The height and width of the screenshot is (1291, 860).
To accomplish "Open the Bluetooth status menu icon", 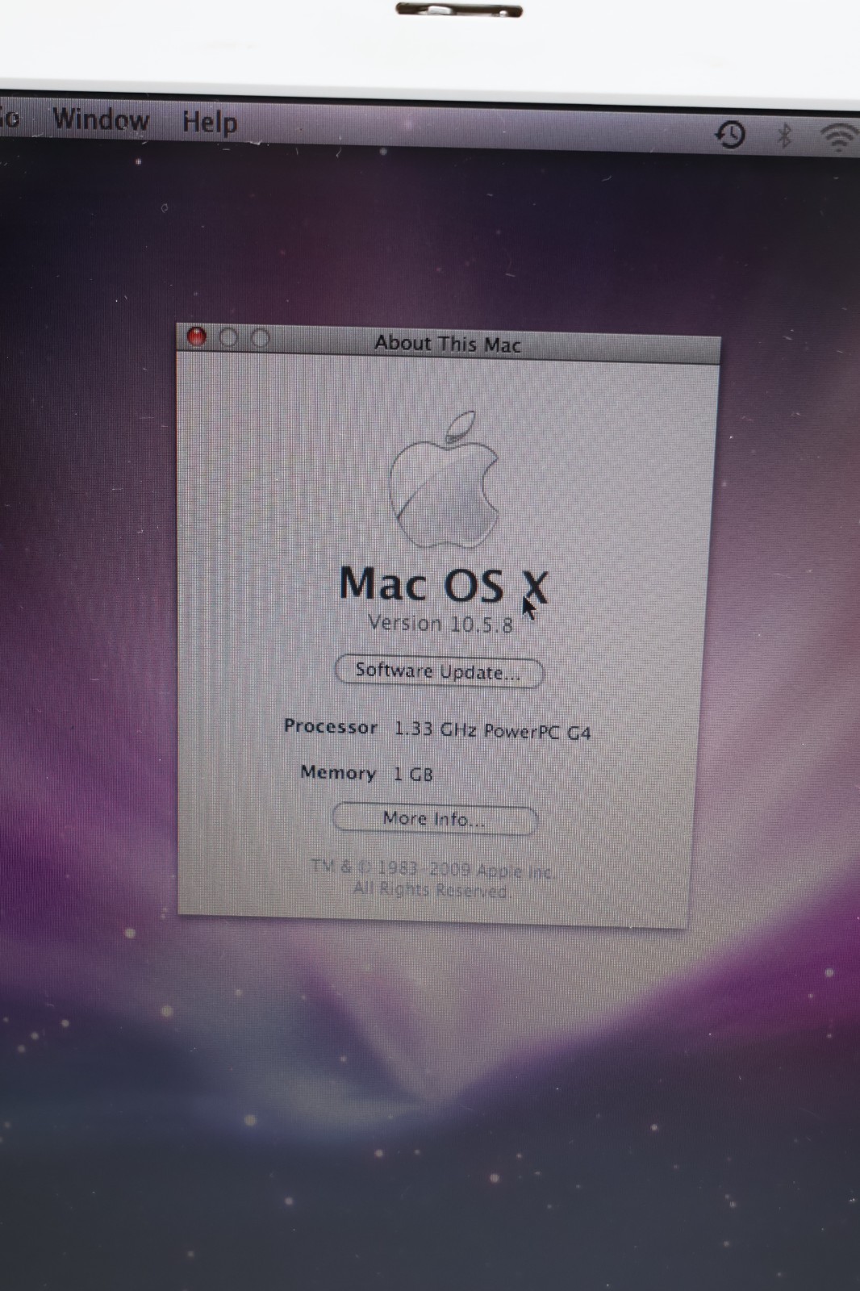I will tap(784, 136).
